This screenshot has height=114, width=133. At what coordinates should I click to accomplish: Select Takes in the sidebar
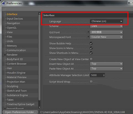pyautogui.click(x=10, y=100)
